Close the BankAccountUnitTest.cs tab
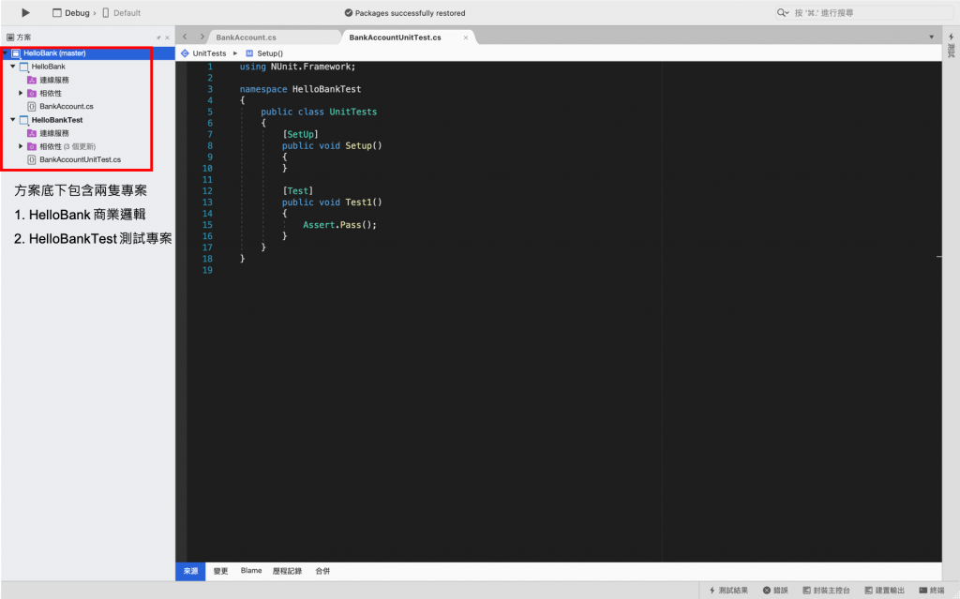 pos(466,37)
